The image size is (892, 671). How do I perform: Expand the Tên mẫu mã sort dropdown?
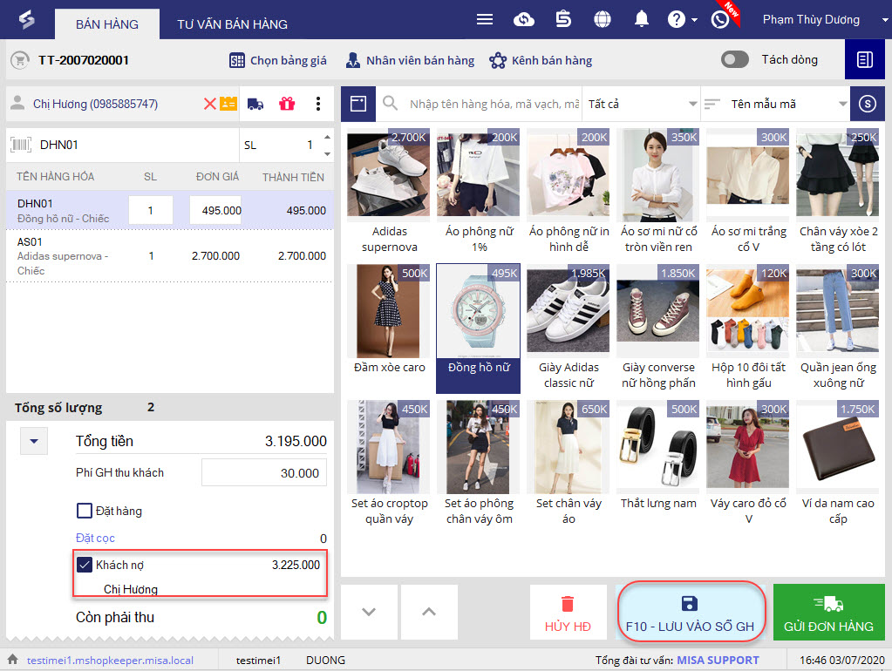pyautogui.click(x=775, y=105)
